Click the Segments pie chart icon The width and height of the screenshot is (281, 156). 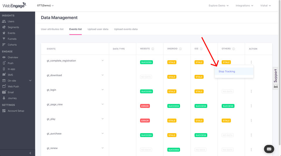click(4, 27)
